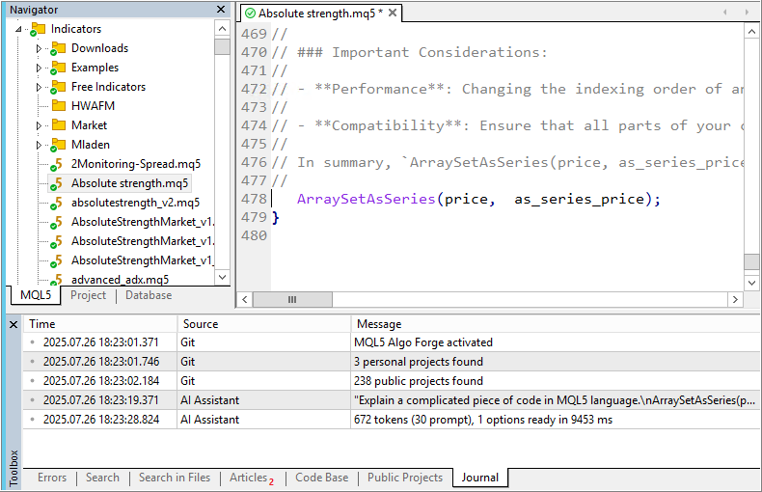
Task: Click the HWAFM folder icon
Action: [58, 105]
